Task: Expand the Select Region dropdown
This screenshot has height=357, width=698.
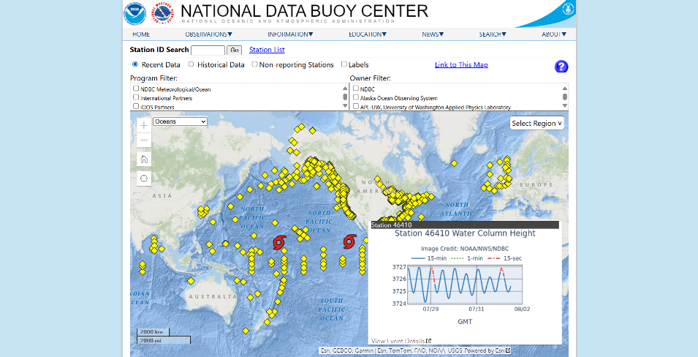Action: 537,123
